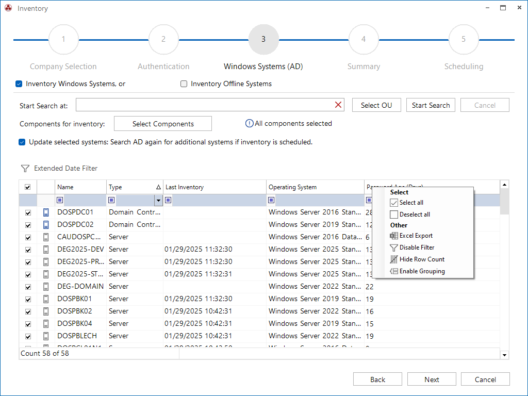The image size is (528, 396).
Task: Clear the Start Search path with red X
Action: click(x=338, y=105)
